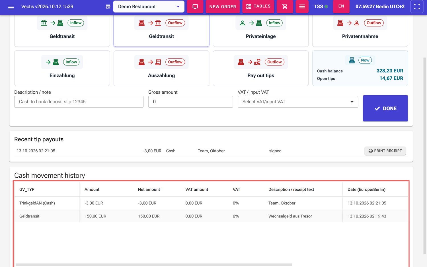This screenshot has height=267, width=427.
Task: Select the Geldtransit Inflow card
Action: pyautogui.click(x=62, y=30)
